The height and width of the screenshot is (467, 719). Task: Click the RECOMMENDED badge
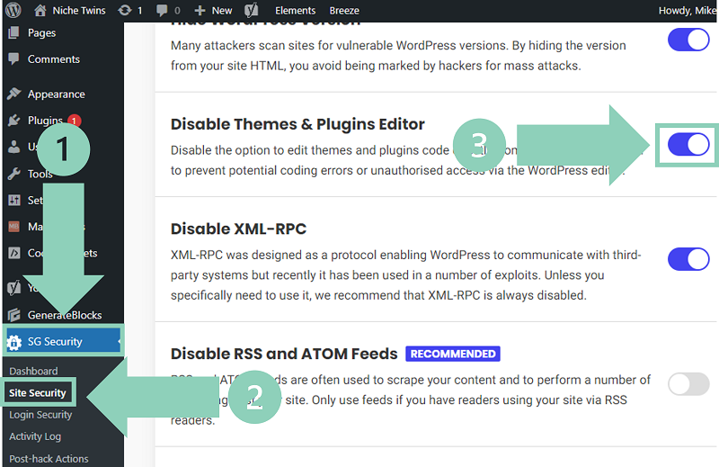[453, 354]
